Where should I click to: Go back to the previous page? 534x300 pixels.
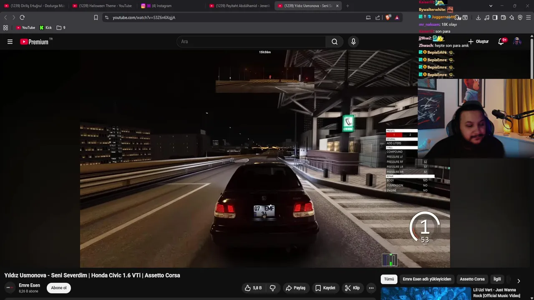coord(5,17)
